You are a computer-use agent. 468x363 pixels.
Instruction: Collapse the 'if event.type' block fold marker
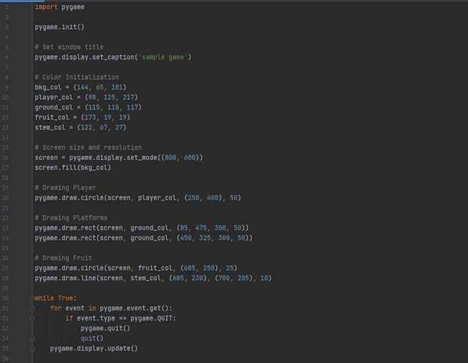tap(32, 318)
